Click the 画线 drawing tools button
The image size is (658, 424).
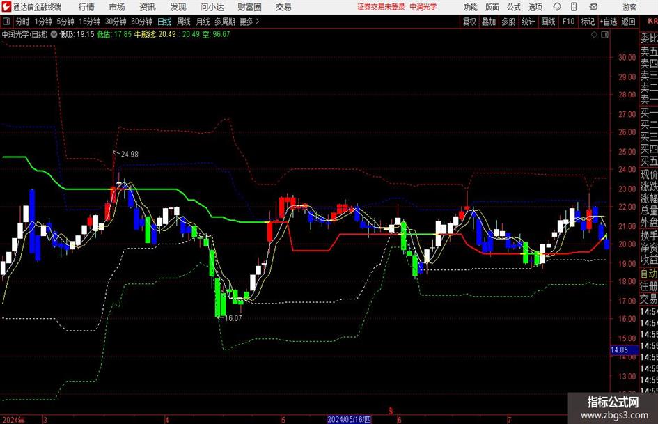click(x=549, y=22)
